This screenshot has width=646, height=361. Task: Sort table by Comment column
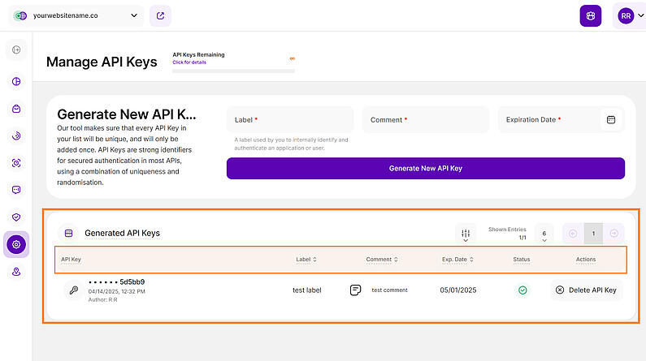tap(382, 260)
